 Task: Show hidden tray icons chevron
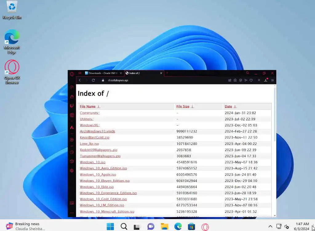coord(270,227)
